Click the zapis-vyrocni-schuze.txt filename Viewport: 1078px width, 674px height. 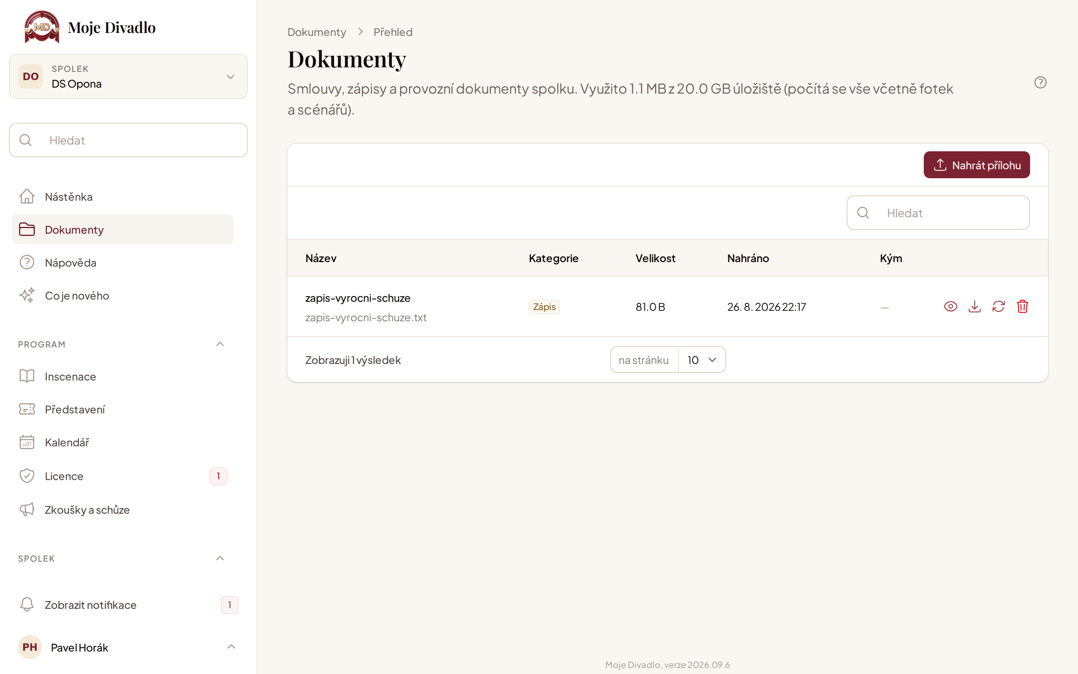[366, 318]
